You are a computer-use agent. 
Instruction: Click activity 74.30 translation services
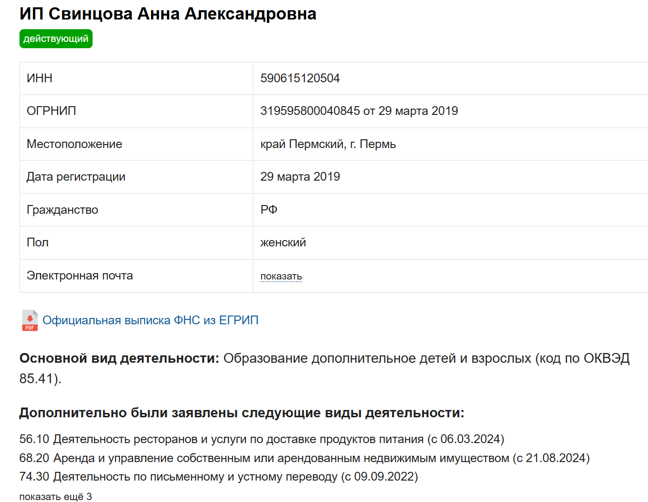(x=218, y=477)
